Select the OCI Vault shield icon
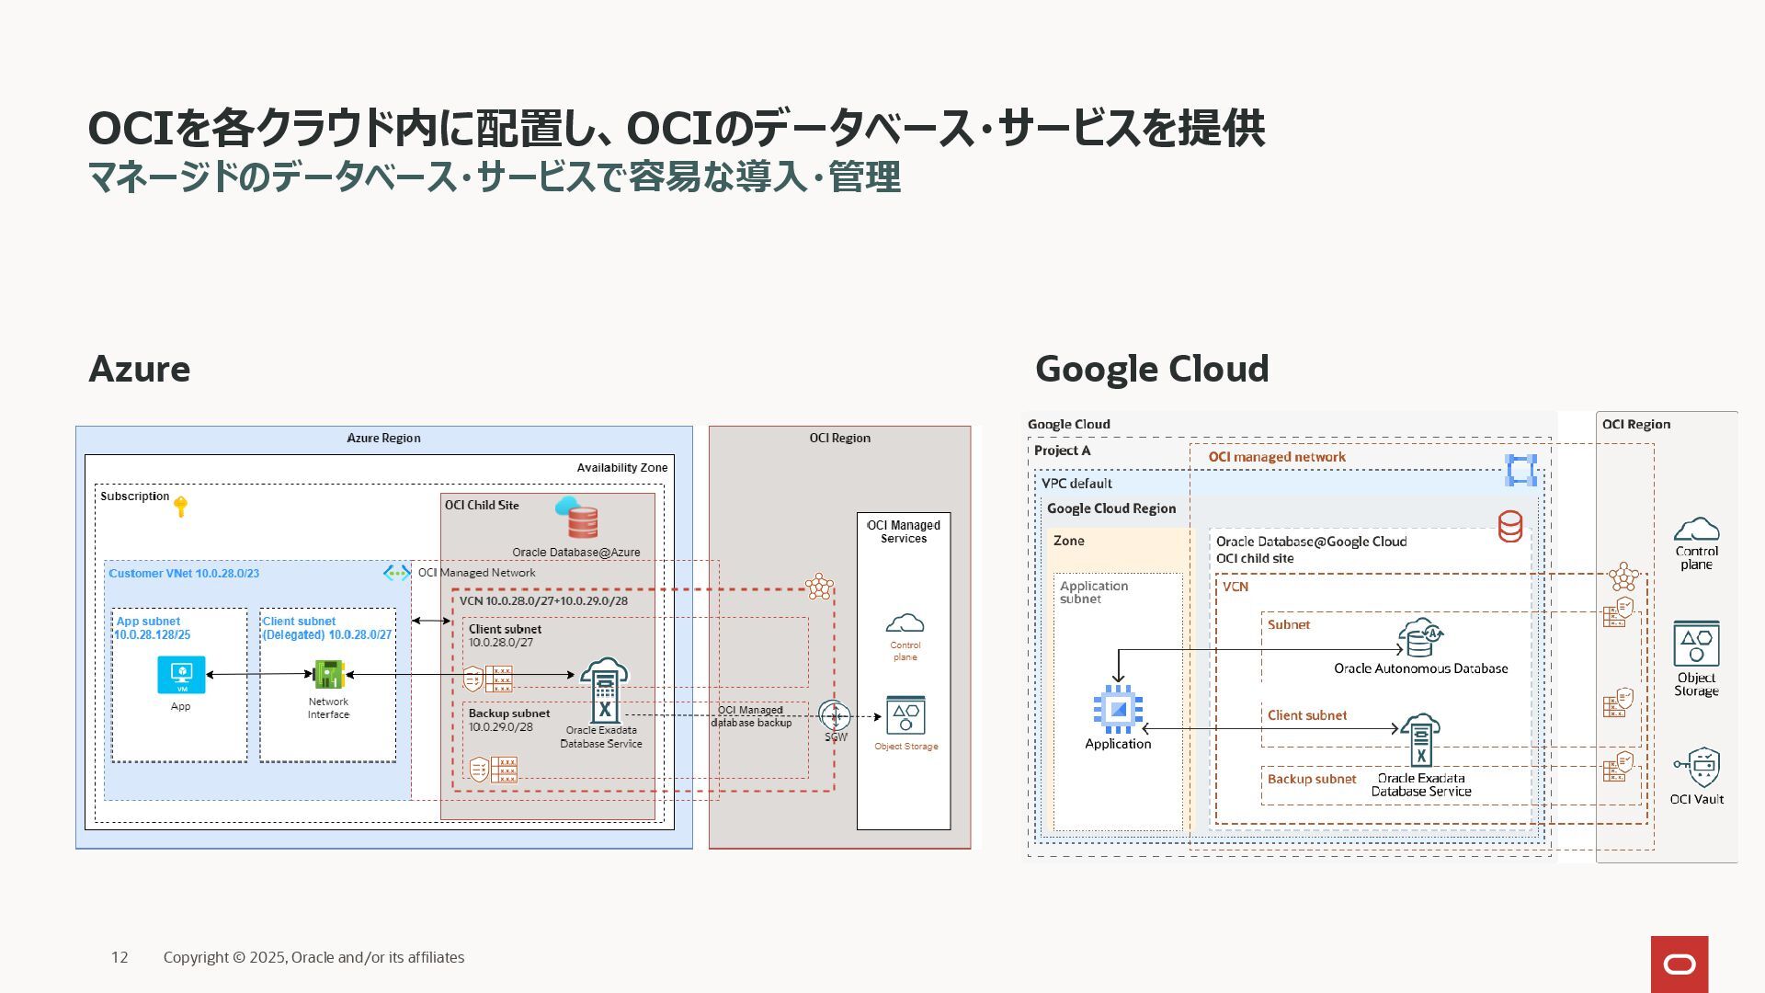 [1697, 768]
